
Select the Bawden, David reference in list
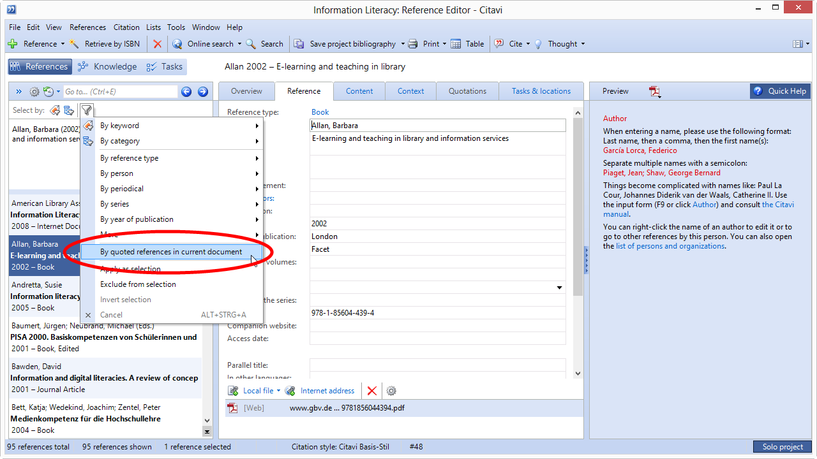click(105, 378)
